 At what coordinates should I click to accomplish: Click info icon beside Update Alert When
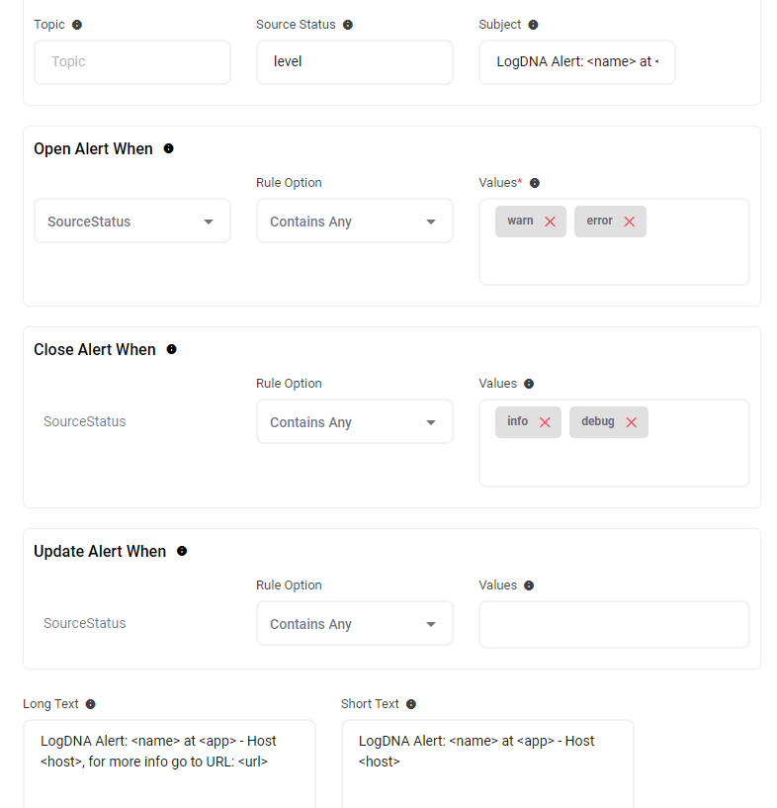click(x=182, y=551)
